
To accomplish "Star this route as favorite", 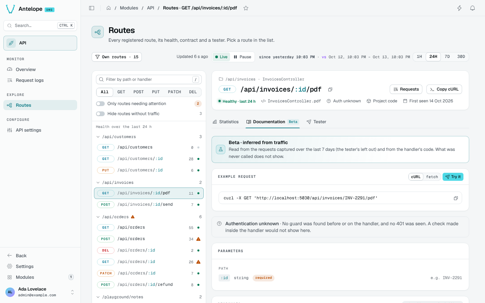I will coord(246,8).
